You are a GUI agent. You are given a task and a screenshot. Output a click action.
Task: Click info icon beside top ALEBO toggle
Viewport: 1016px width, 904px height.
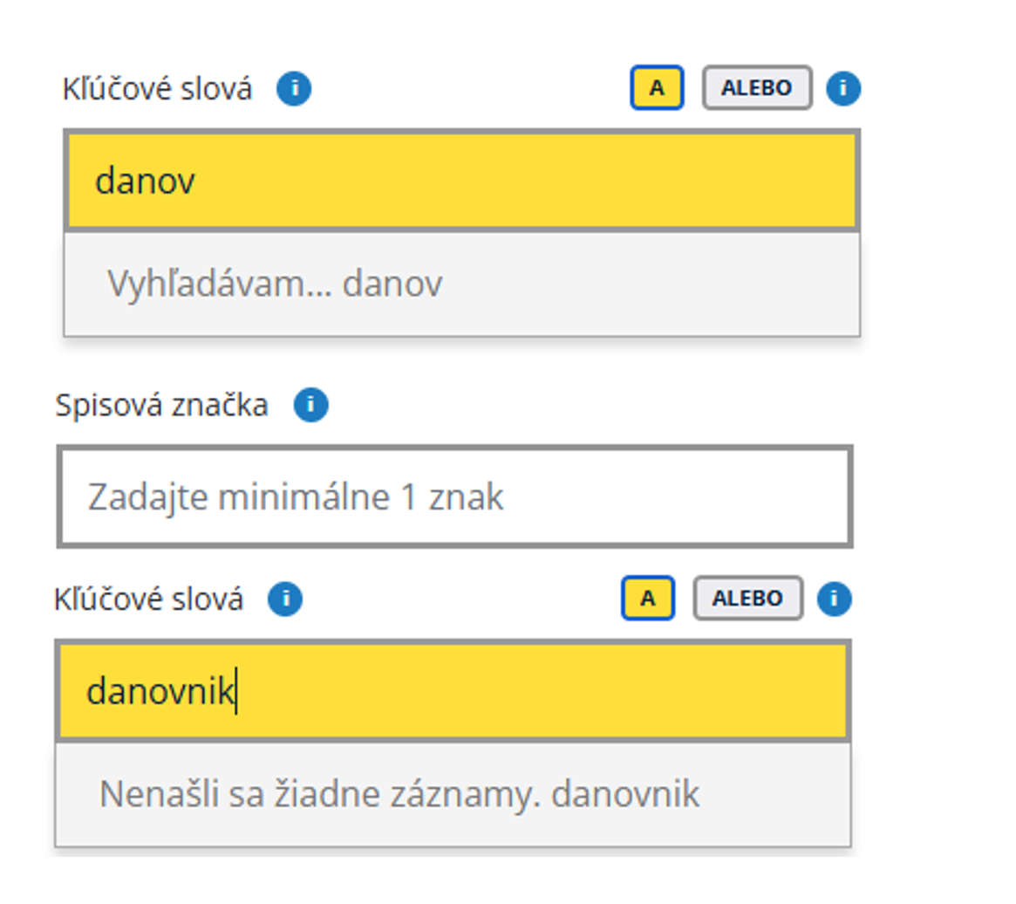pyautogui.click(x=842, y=88)
